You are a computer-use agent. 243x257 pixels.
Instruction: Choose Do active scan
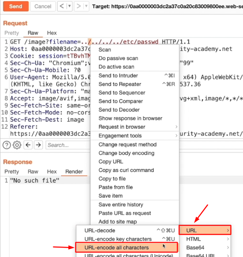coord(135,67)
